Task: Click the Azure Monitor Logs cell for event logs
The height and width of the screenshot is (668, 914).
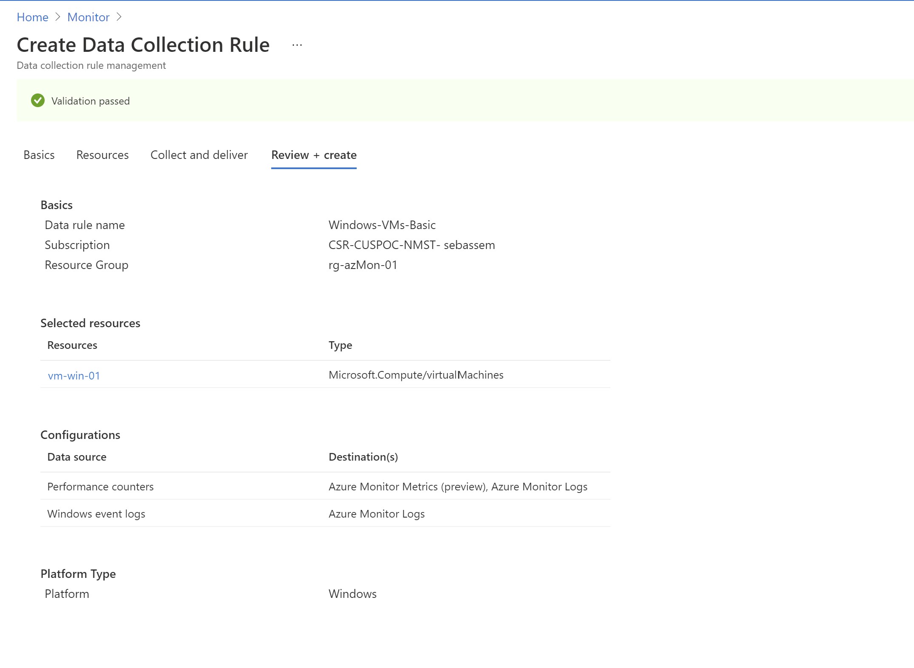Action: click(377, 514)
